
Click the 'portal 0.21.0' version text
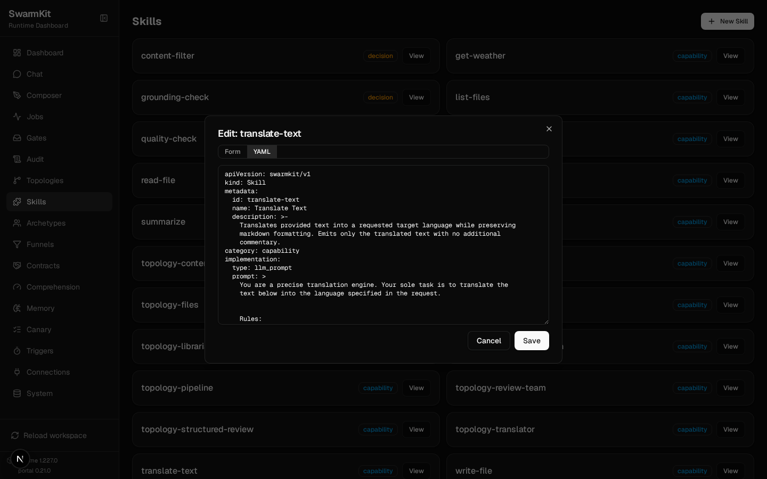pyautogui.click(x=34, y=470)
